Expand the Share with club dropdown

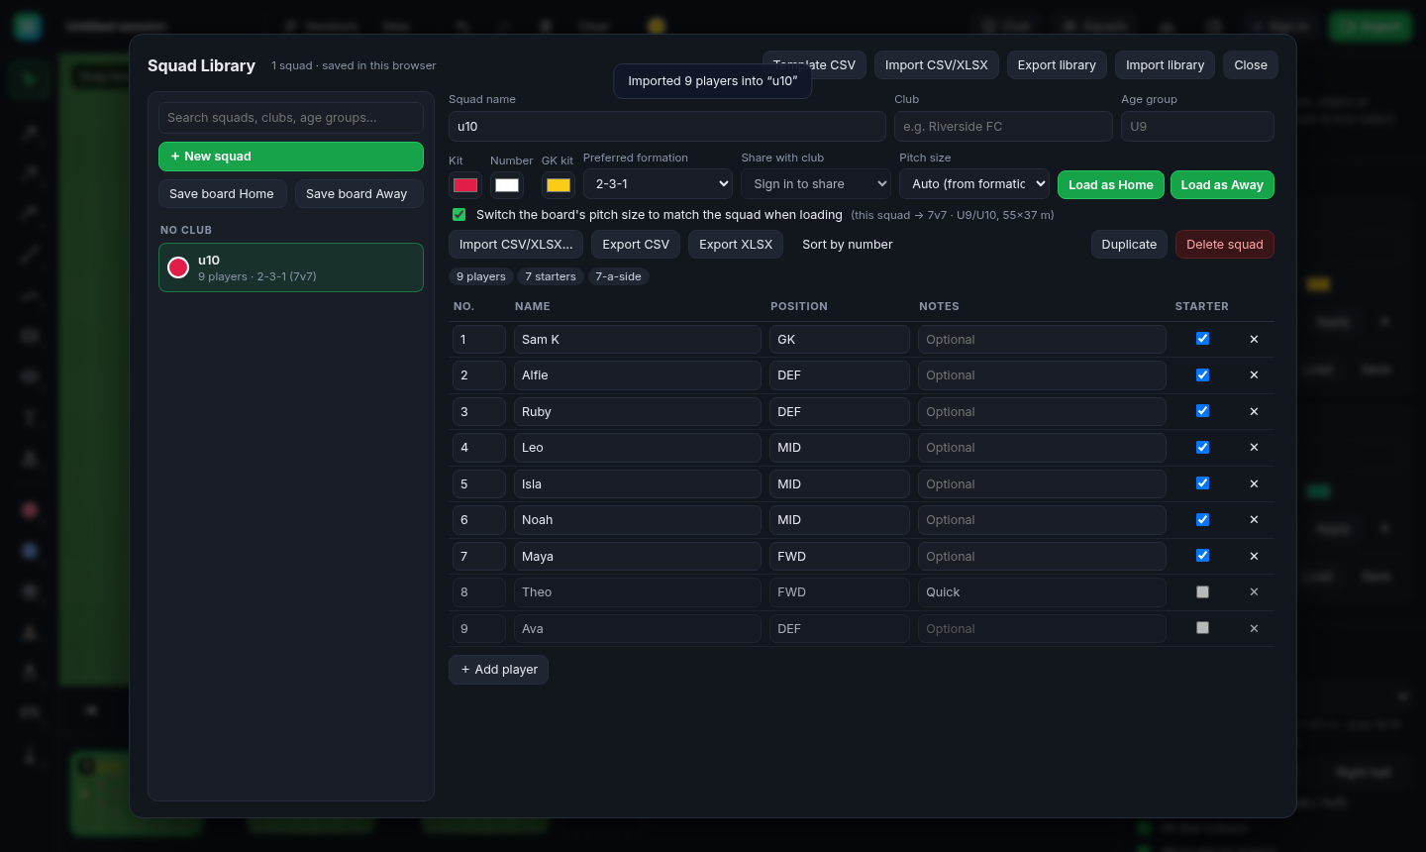click(x=817, y=184)
